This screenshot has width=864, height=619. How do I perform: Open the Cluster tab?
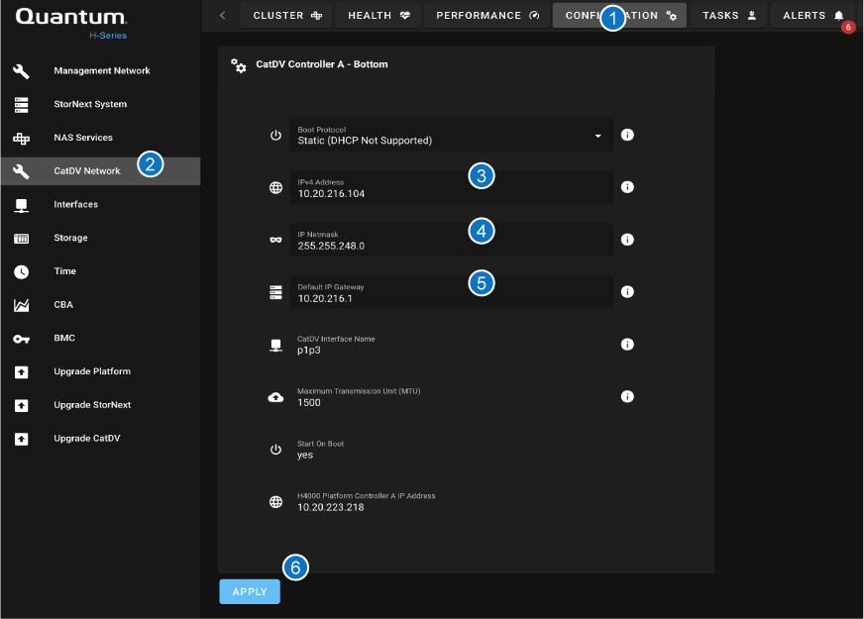tap(286, 16)
